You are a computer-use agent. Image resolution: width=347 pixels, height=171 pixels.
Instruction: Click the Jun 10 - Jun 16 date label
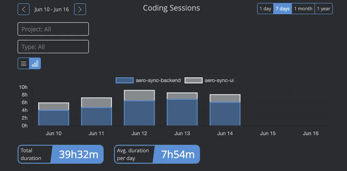(x=52, y=9)
